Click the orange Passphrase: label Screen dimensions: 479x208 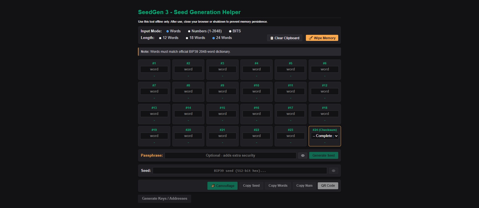[x=152, y=156]
